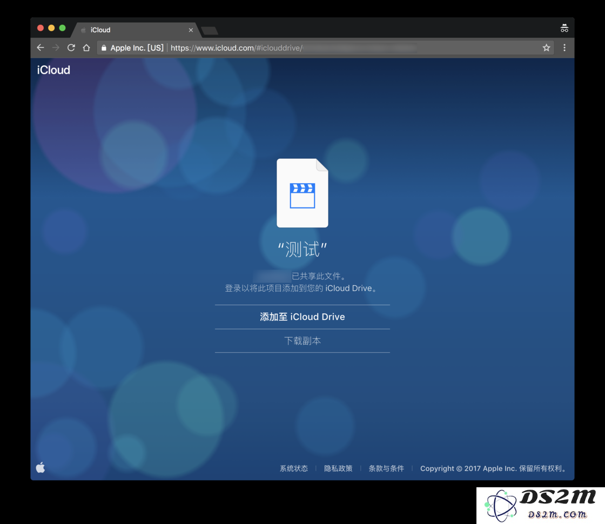This screenshot has width=605, height=524.
Task: Close the window with the red button
Action: click(41, 28)
